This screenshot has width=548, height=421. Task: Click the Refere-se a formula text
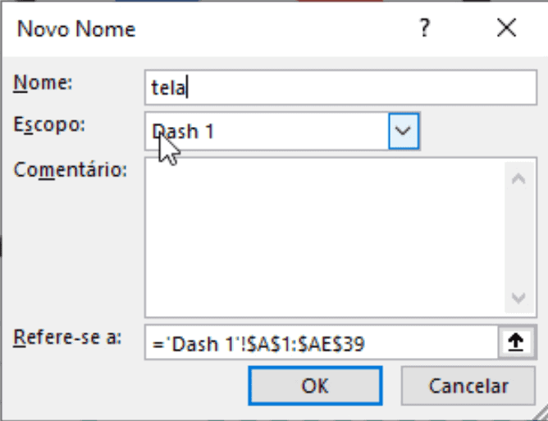259,344
